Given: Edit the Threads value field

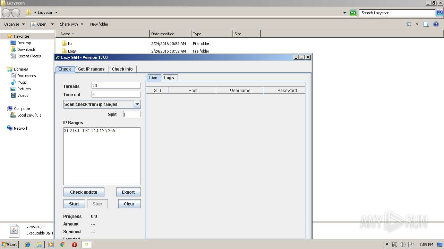Looking at the screenshot, I should (x=116, y=85).
